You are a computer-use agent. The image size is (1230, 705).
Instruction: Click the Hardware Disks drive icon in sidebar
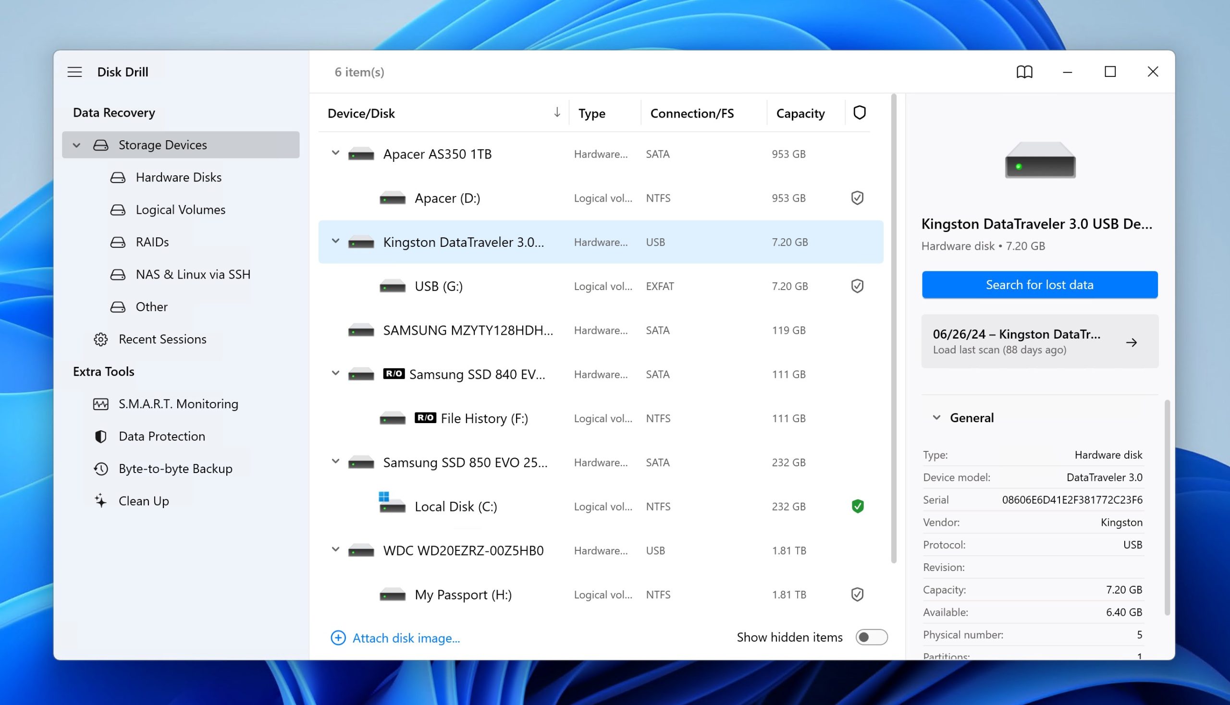(117, 177)
